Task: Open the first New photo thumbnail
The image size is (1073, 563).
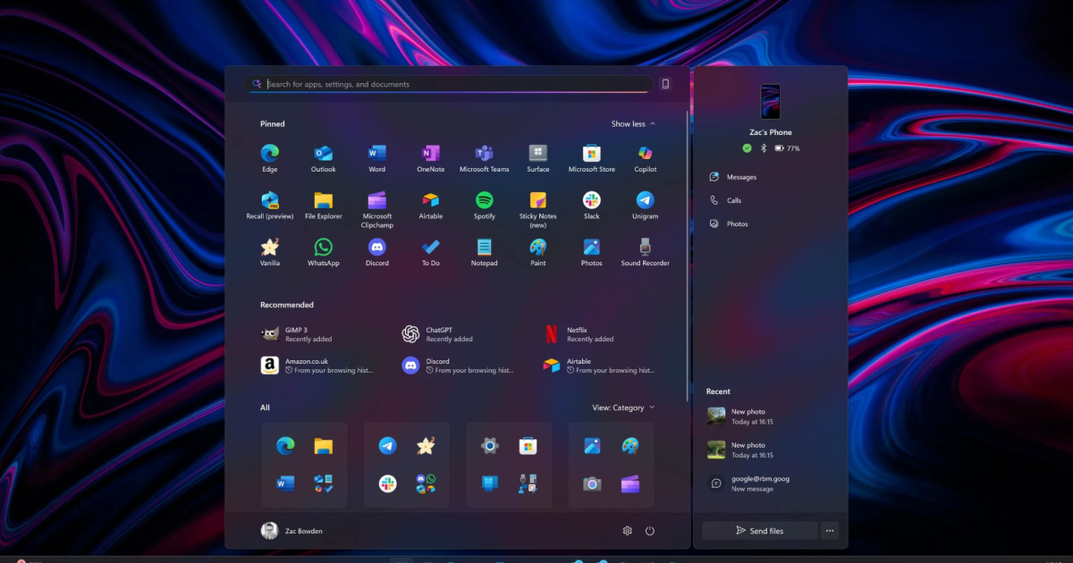Action: [716, 416]
